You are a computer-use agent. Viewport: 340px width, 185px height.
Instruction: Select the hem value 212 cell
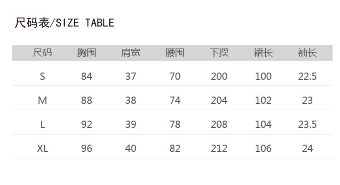pos(219,148)
